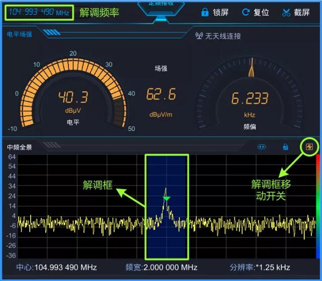Click the reset circular arrow icon
The width and height of the screenshot is (322, 281).
click(x=246, y=12)
